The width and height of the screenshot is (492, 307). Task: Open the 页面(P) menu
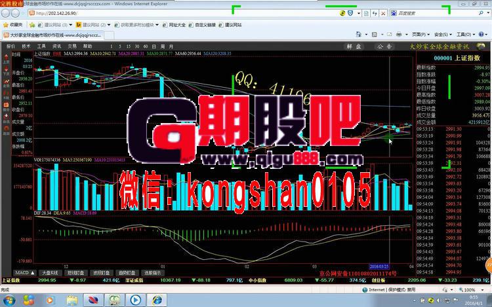pyautogui.click(x=420, y=35)
